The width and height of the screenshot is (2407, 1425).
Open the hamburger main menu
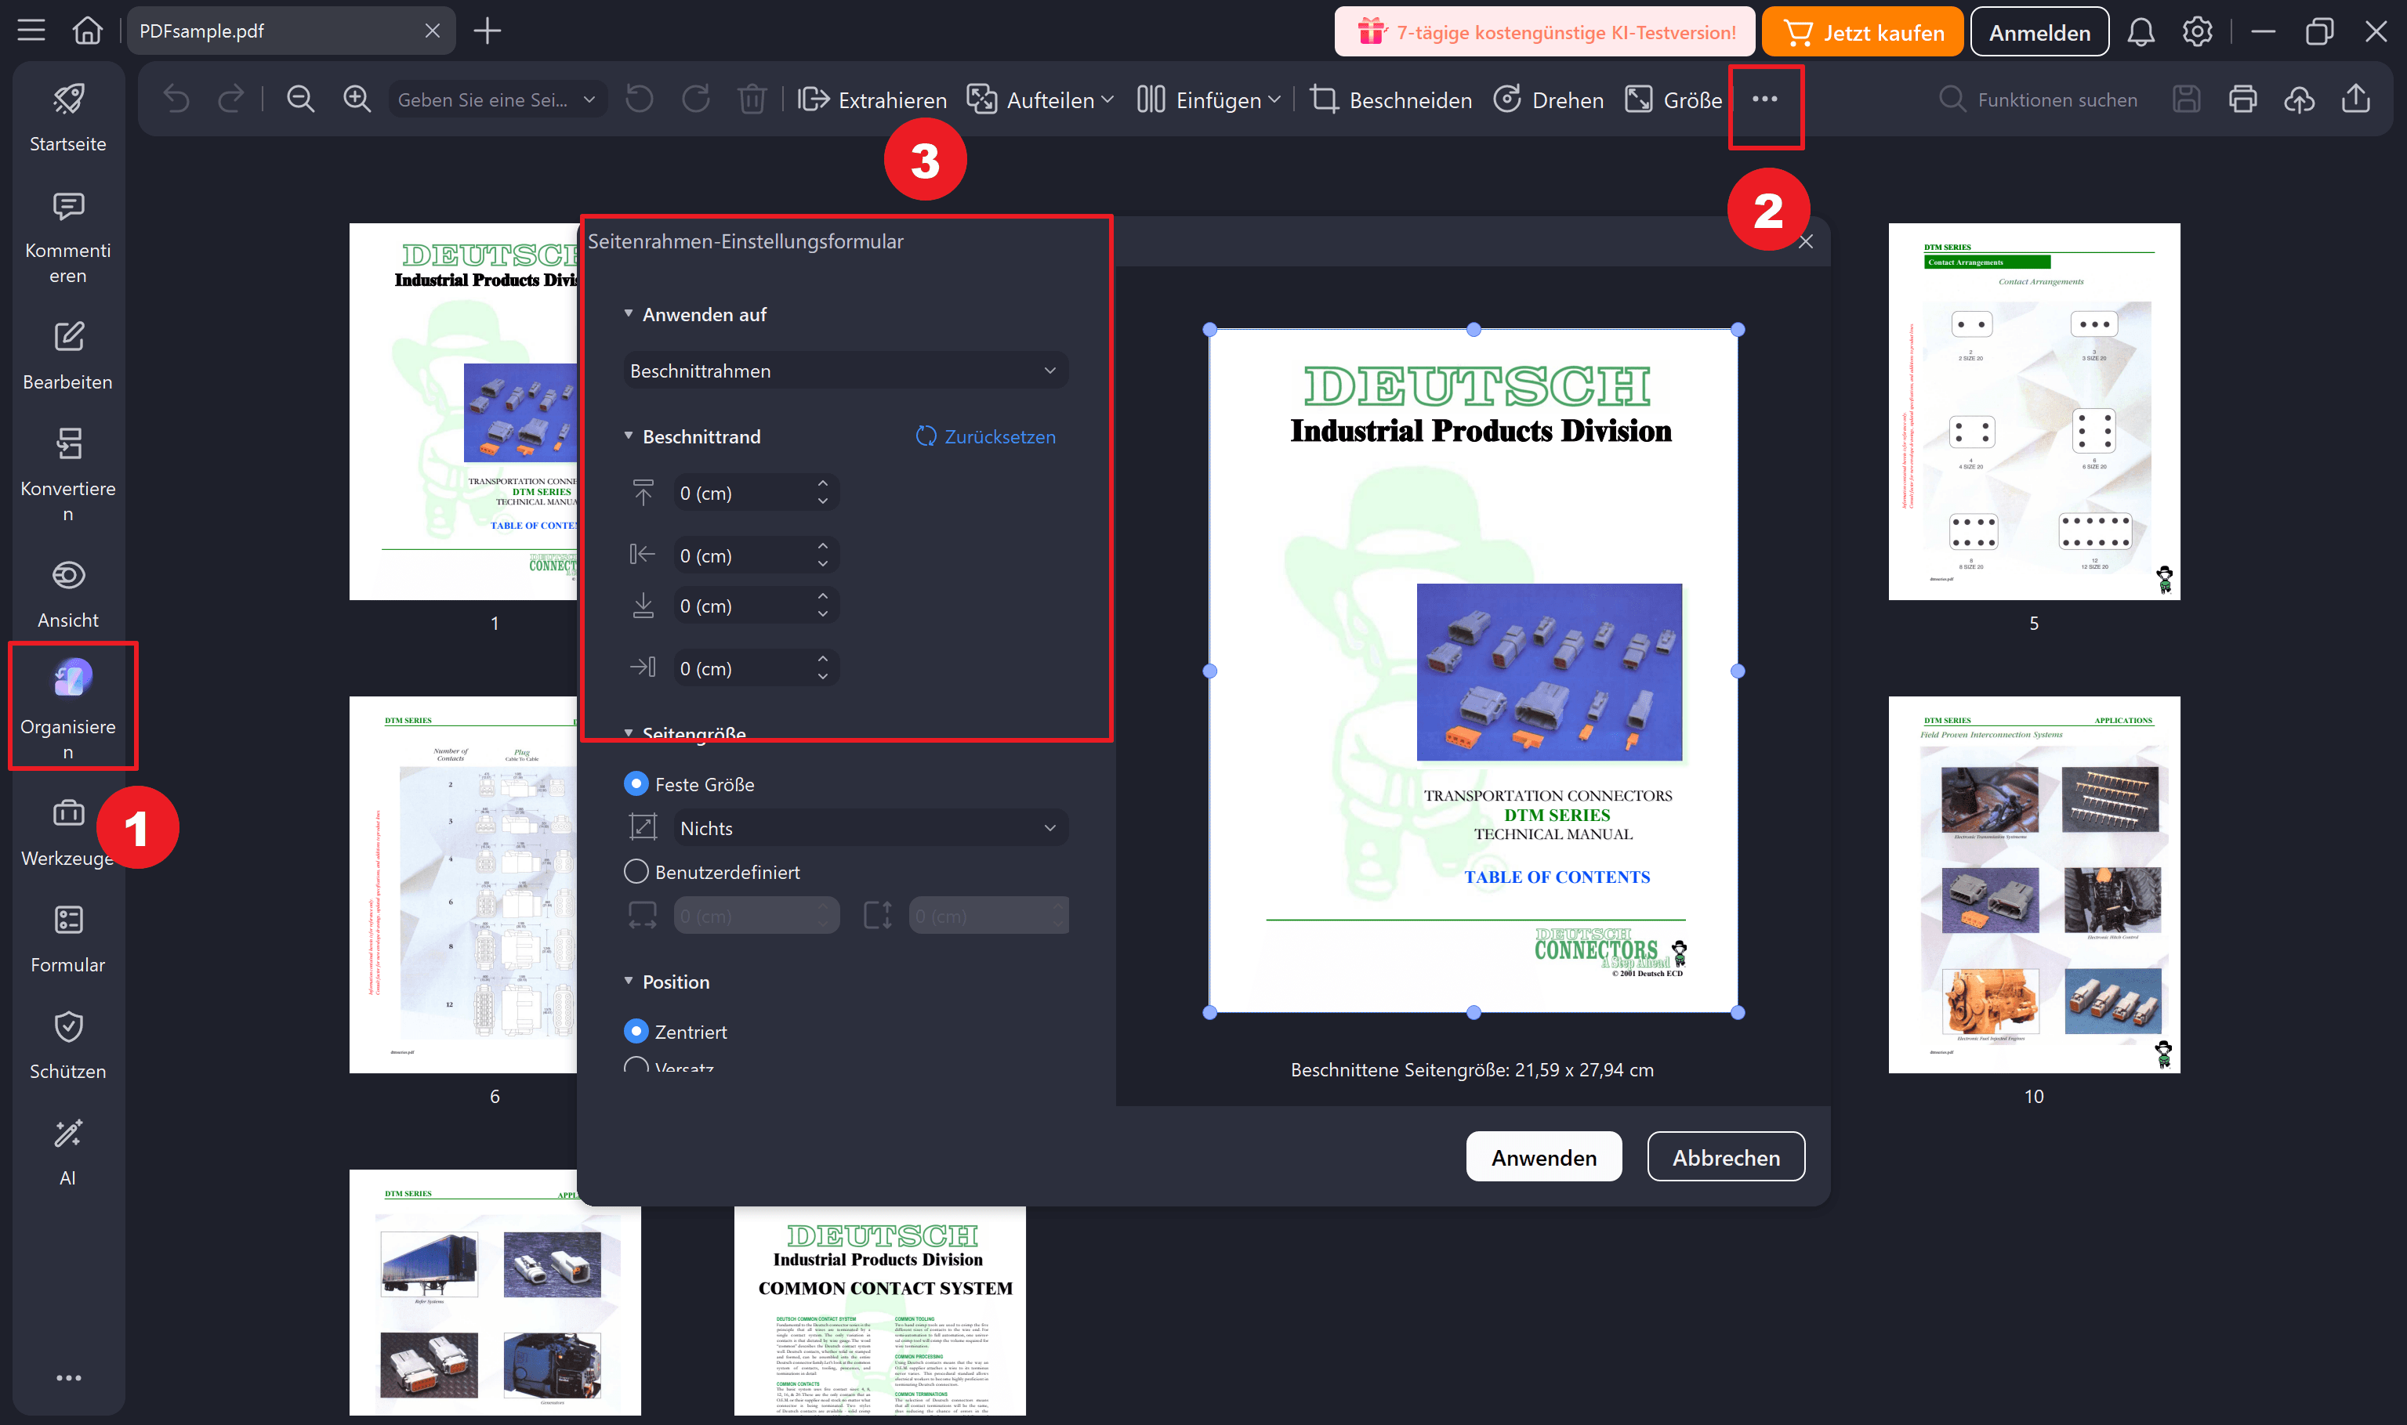coord(31,31)
